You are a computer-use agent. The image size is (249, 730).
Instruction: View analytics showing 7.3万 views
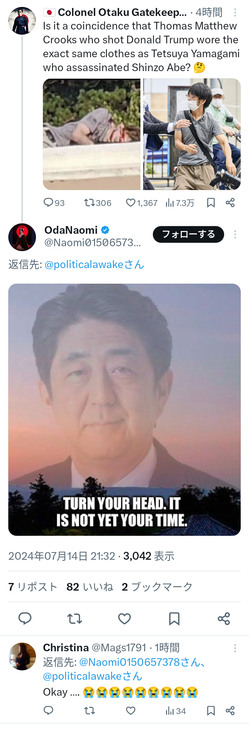point(180,203)
